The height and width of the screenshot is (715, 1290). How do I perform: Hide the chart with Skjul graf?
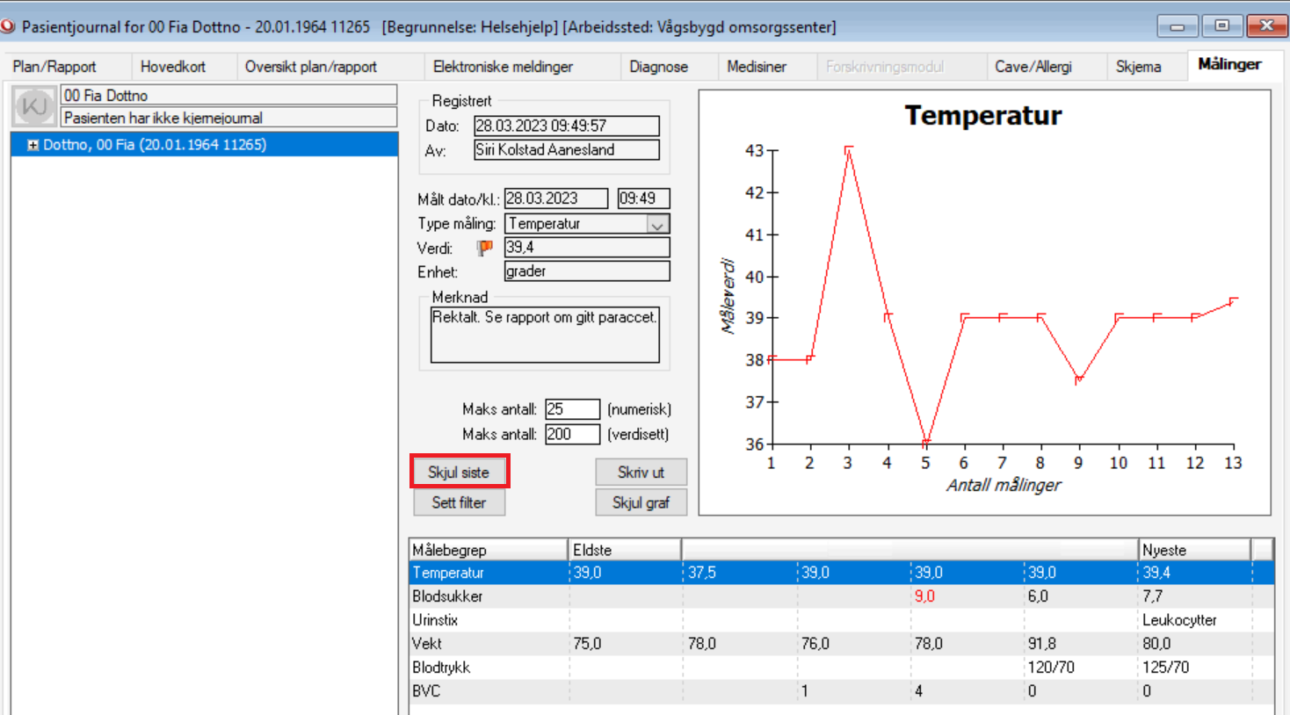pos(641,502)
